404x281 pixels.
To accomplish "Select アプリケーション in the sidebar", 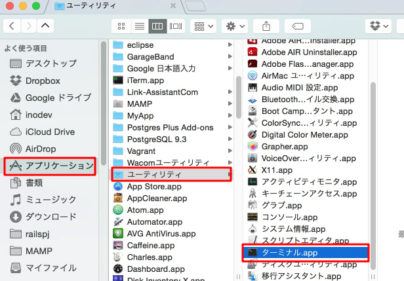I will pyautogui.click(x=50, y=166).
